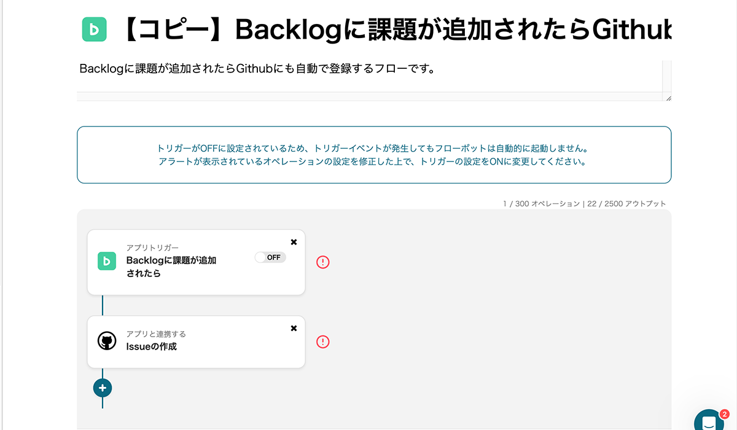The height and width of the screenshot is (430, 737).
Task: Open the Issueの作成 operation card
Action: pos(196,342)
